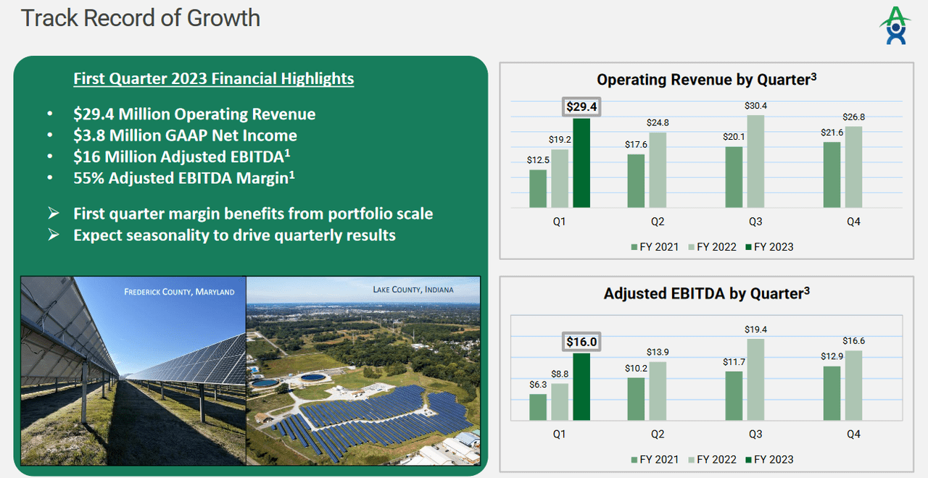This screenshot has height=478, width=928.
Task: Click the Frederick County Maryland solar photo
Action: point(130,369)
